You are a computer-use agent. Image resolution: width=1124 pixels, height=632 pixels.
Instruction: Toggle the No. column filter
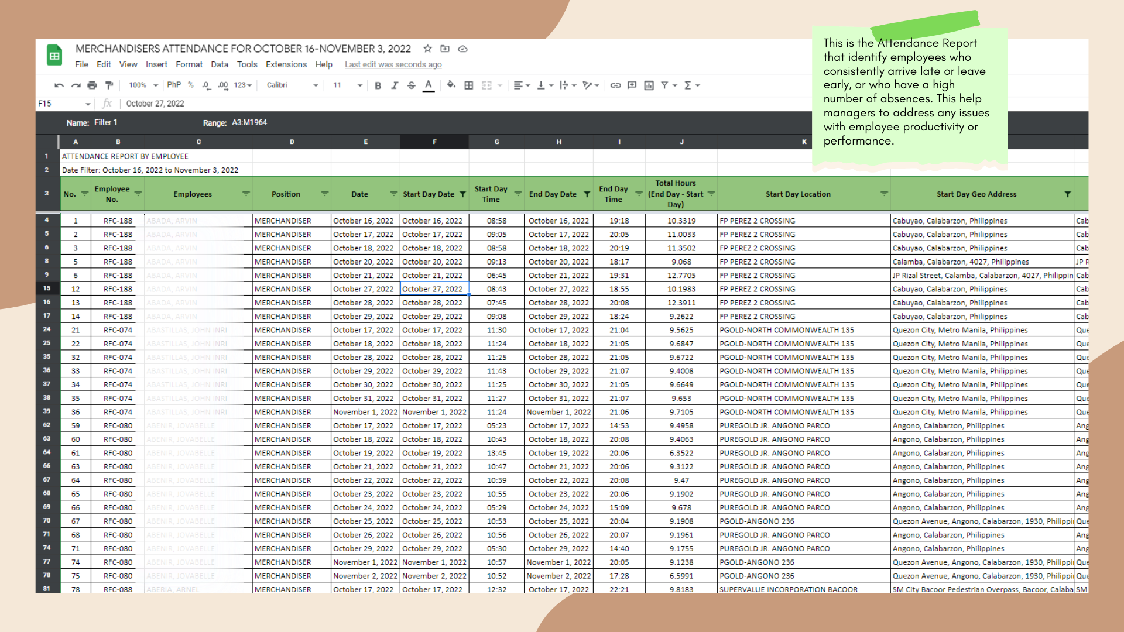pos(85,194)
